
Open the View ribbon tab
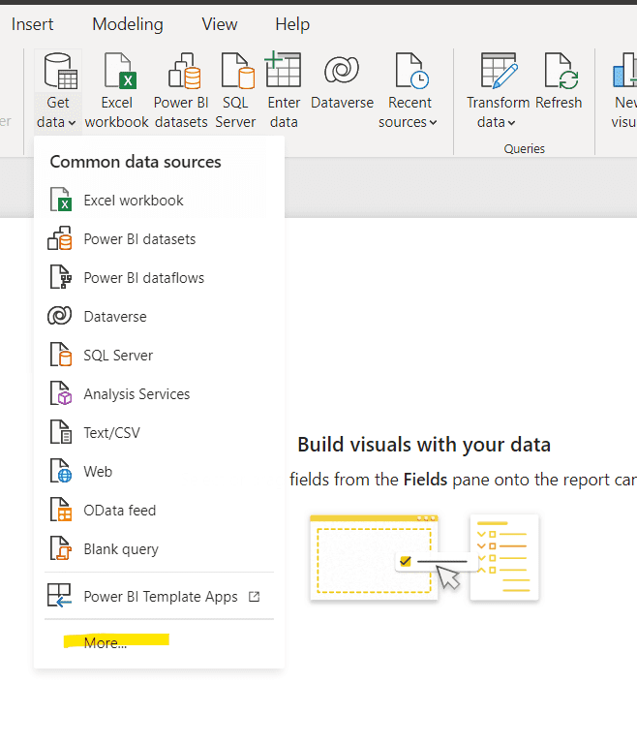(220, 24)
